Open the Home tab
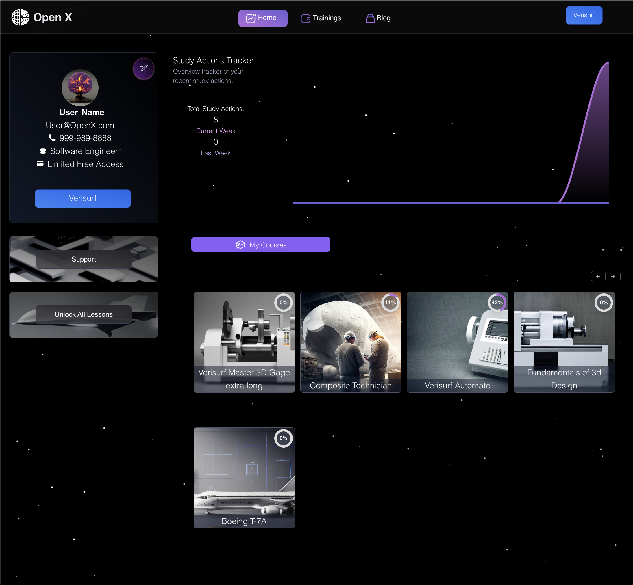The width and height of the screenshot is (633, 585). coord(263,18)
